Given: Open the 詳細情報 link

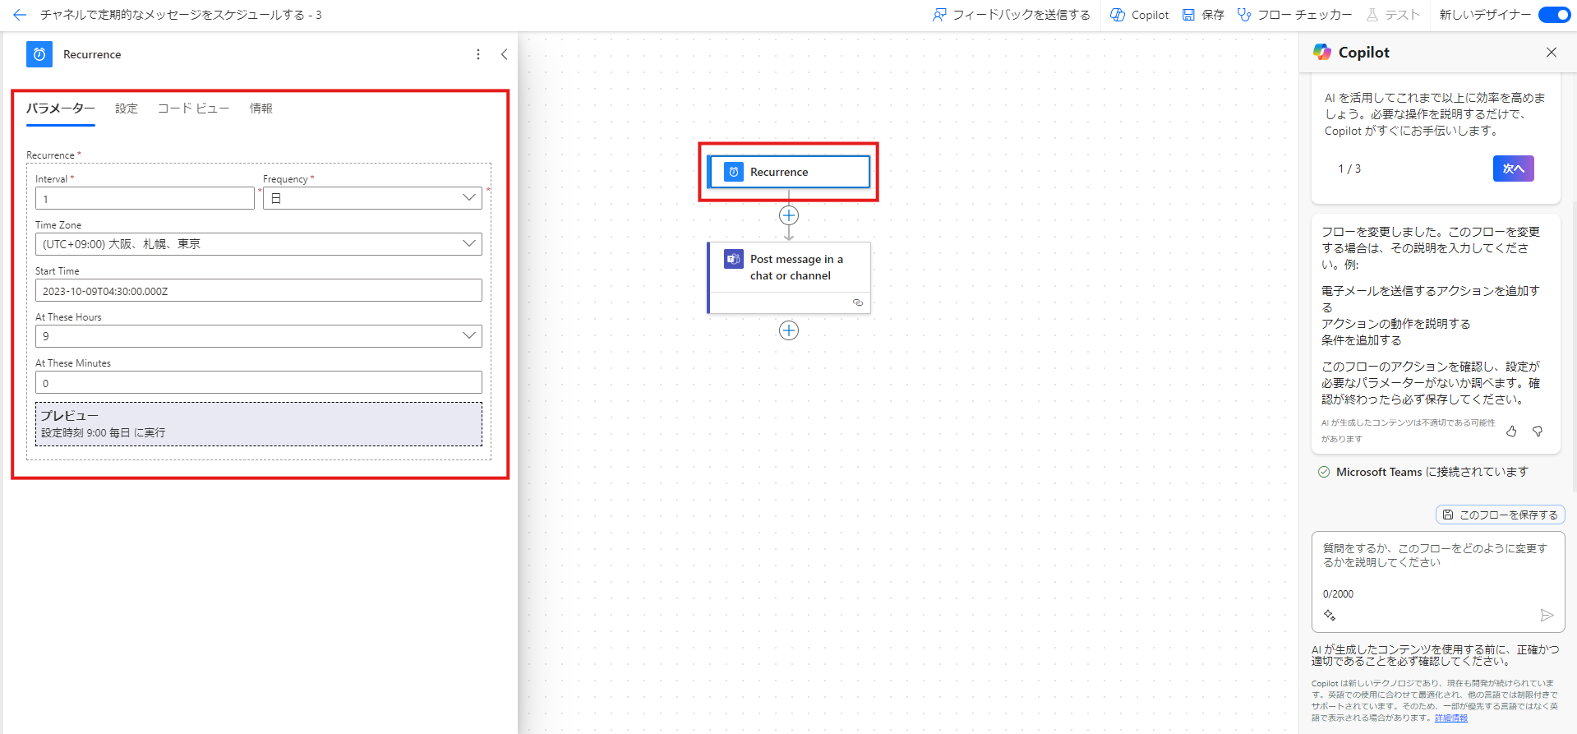Looking at the screenshot, I should pyautogui.click(x=1451, y=718).
